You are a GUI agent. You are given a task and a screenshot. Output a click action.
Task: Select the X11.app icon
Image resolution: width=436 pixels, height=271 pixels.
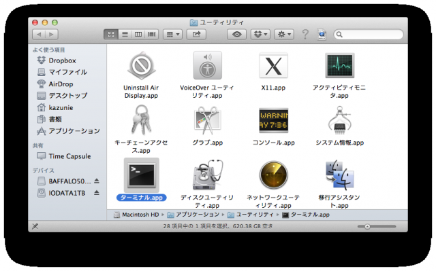tap(273, 65)
